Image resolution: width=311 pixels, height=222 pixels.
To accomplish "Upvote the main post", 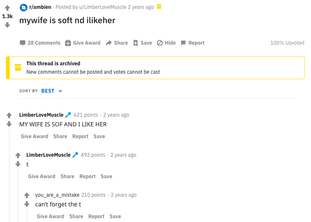I will point(7,8).
